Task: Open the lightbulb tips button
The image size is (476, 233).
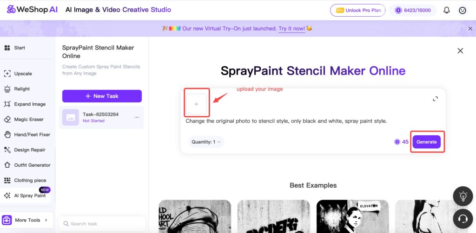Action: pos(463,196)
